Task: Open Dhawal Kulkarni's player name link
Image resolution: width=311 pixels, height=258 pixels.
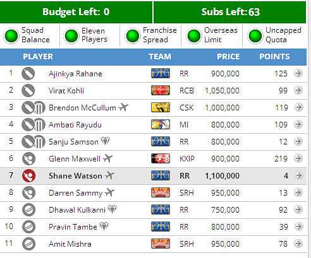Action: (77, 210)
